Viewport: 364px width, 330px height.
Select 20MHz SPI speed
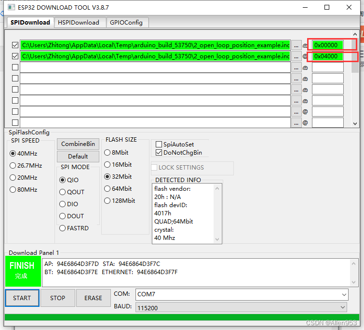(x=24, y=178)
